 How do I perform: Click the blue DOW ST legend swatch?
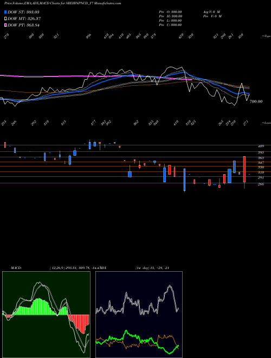coord(5,12)
